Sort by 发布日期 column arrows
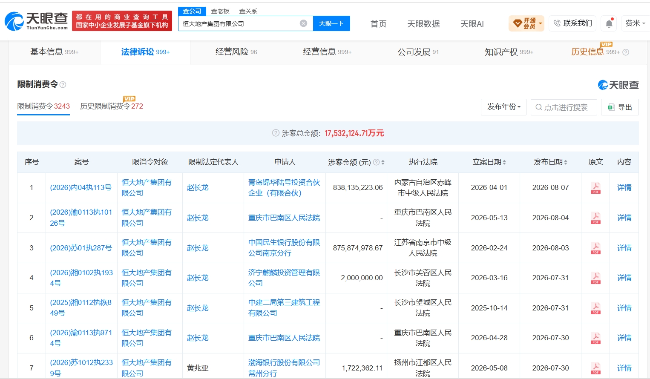 [x=566, y=162]
